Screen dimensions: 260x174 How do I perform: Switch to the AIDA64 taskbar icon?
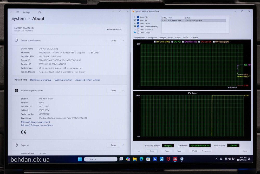point(175,159)
